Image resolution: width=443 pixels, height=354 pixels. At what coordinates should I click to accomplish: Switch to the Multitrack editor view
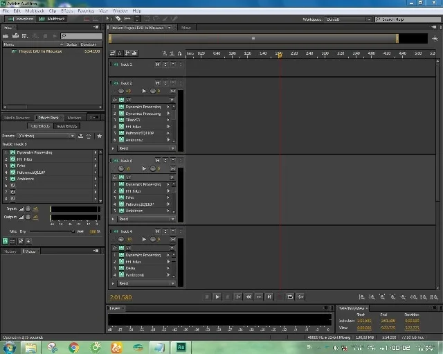click(x=52, y=19)
